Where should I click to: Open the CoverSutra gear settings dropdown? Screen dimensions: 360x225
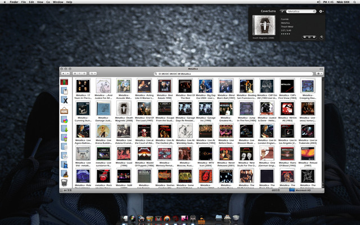[x=321, y=11]
